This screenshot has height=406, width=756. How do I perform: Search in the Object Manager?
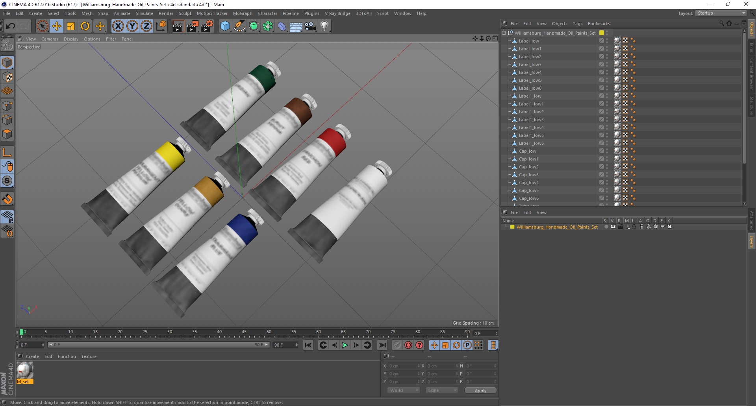[x=721, y=24]
